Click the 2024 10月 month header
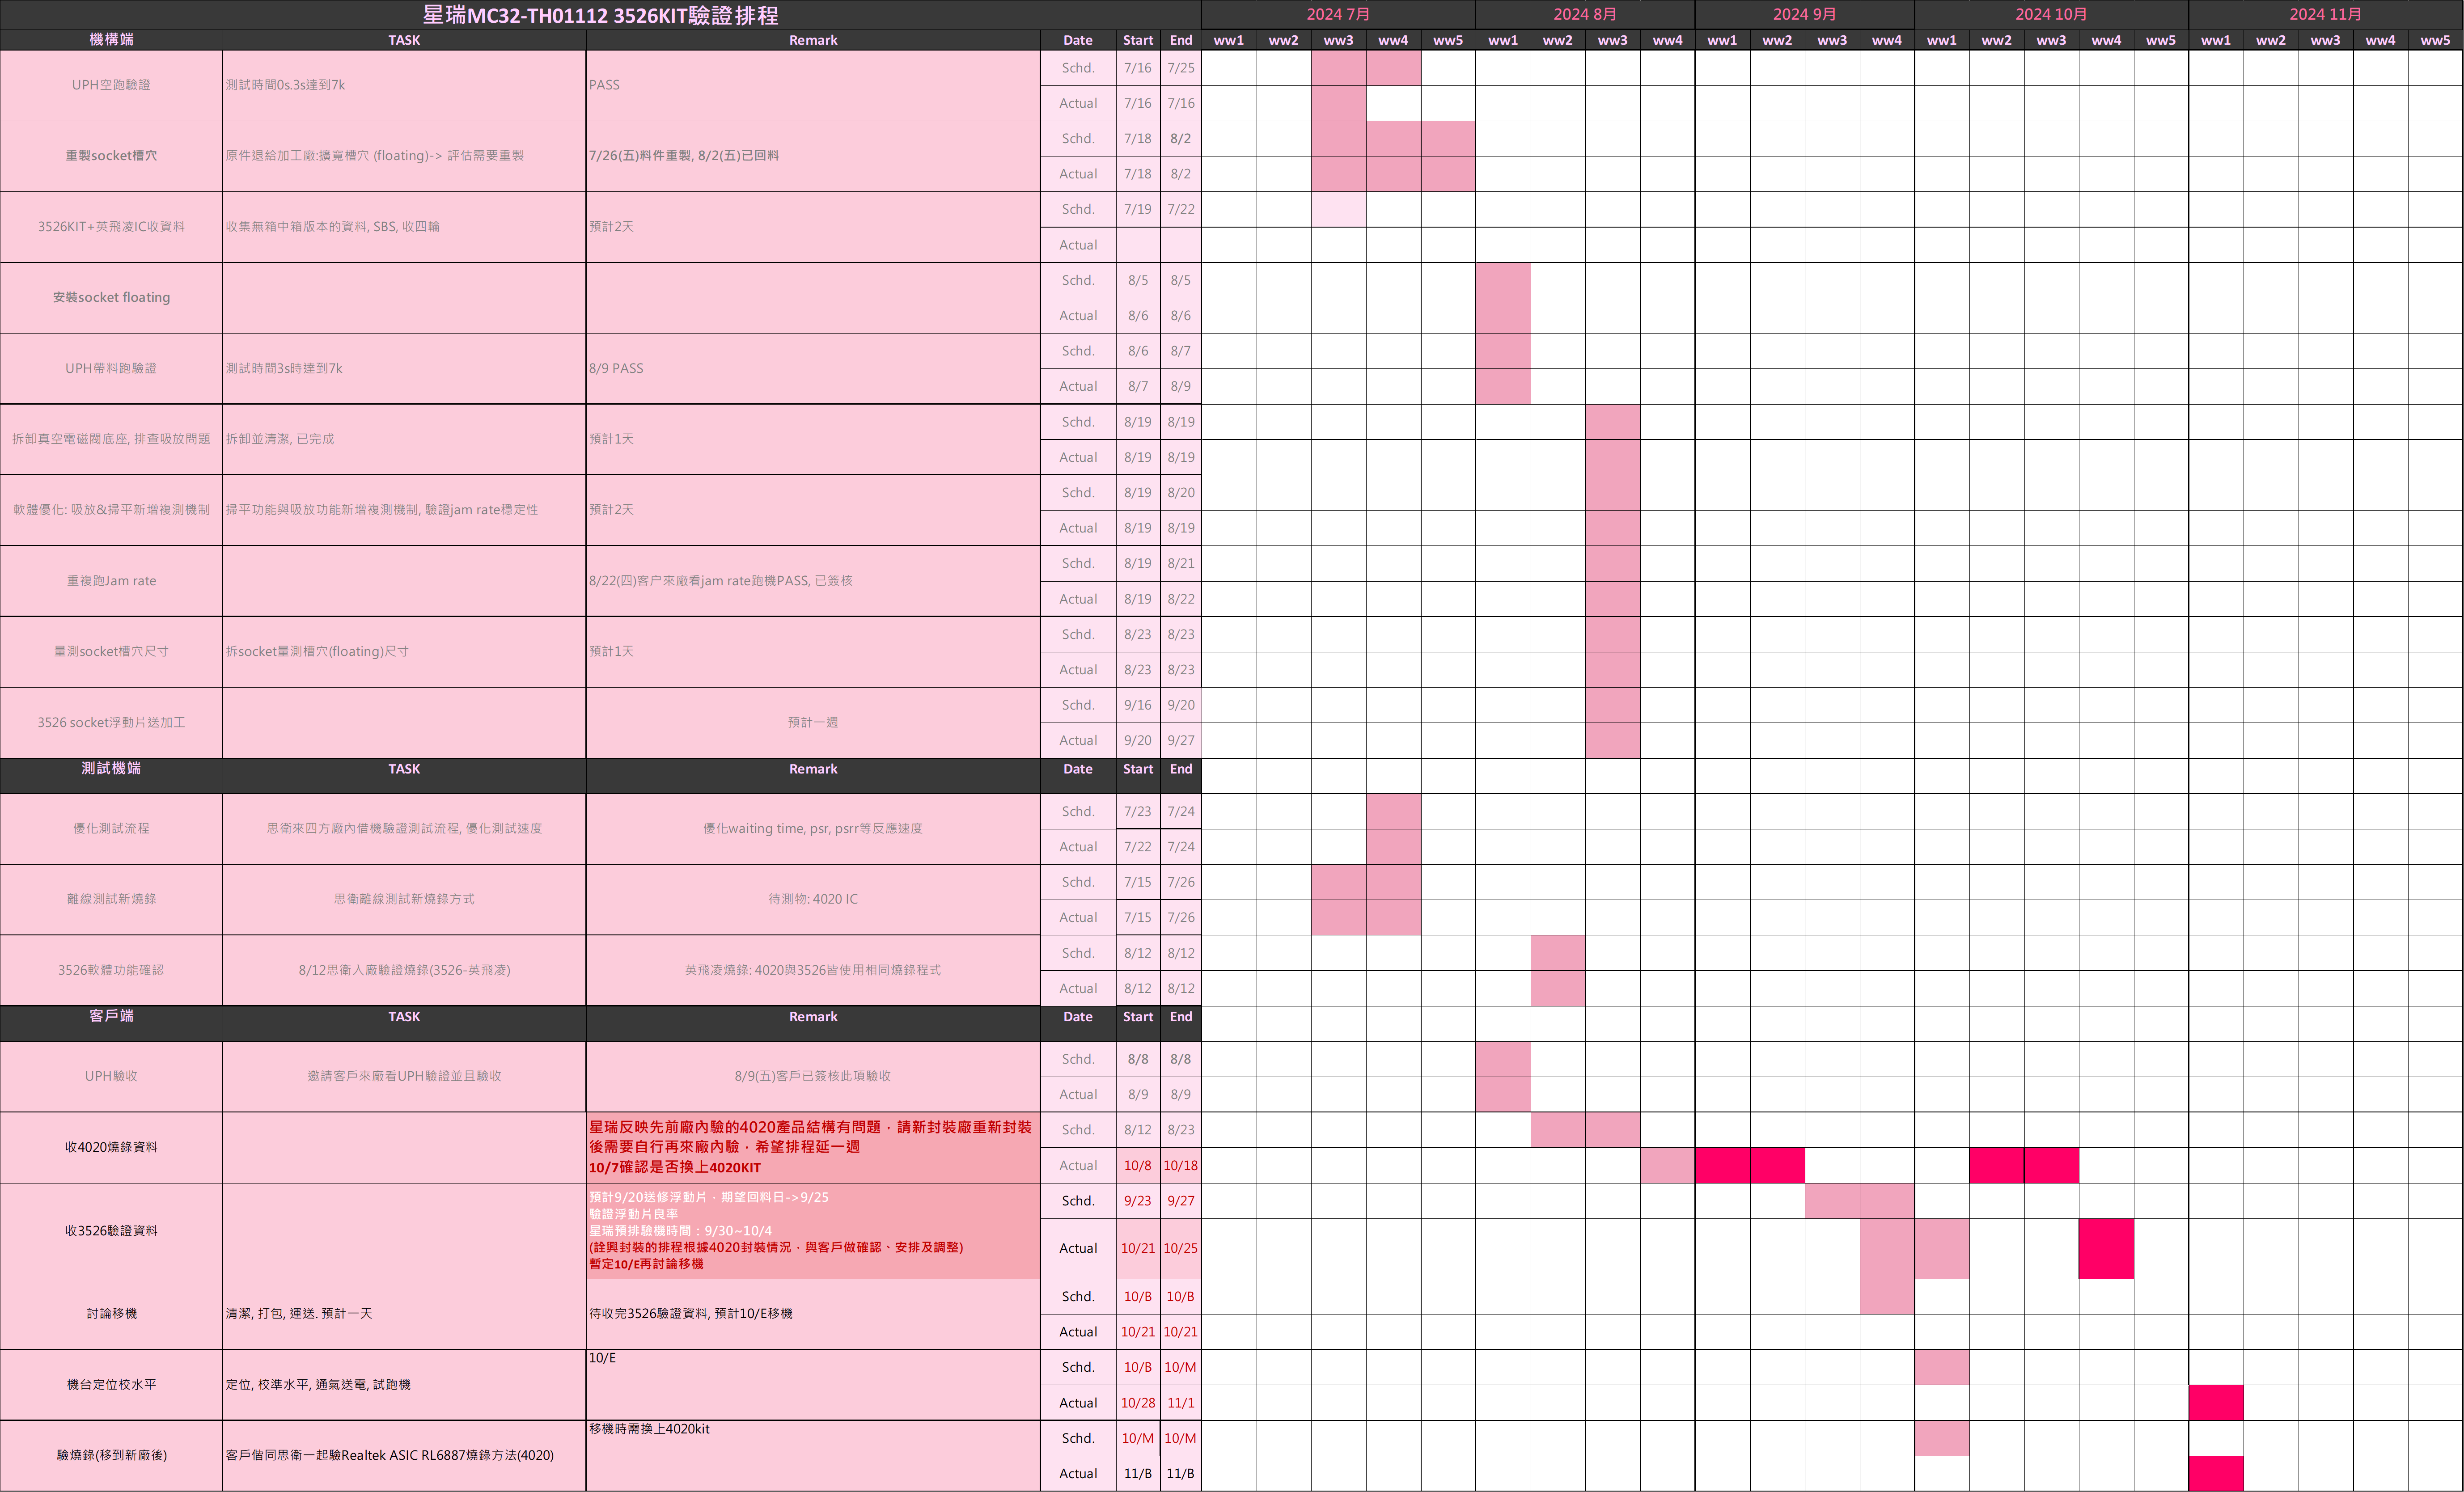This screenshot has height=1492, width=2464. (x=2051, y=15)
